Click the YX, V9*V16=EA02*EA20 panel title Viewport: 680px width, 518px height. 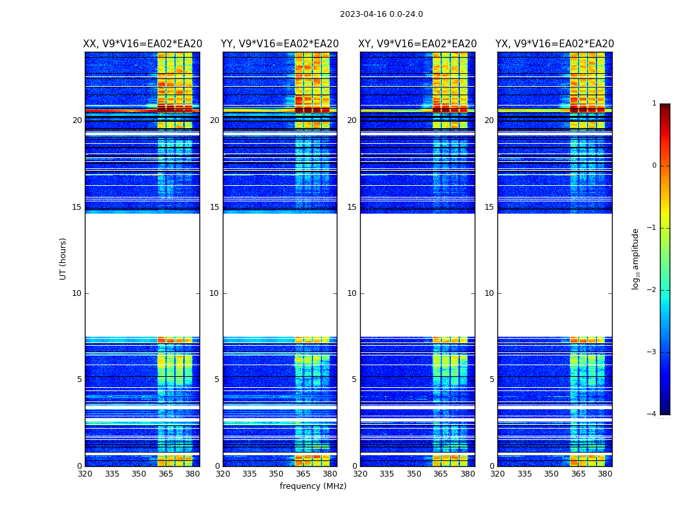click(x=554, y=44)
